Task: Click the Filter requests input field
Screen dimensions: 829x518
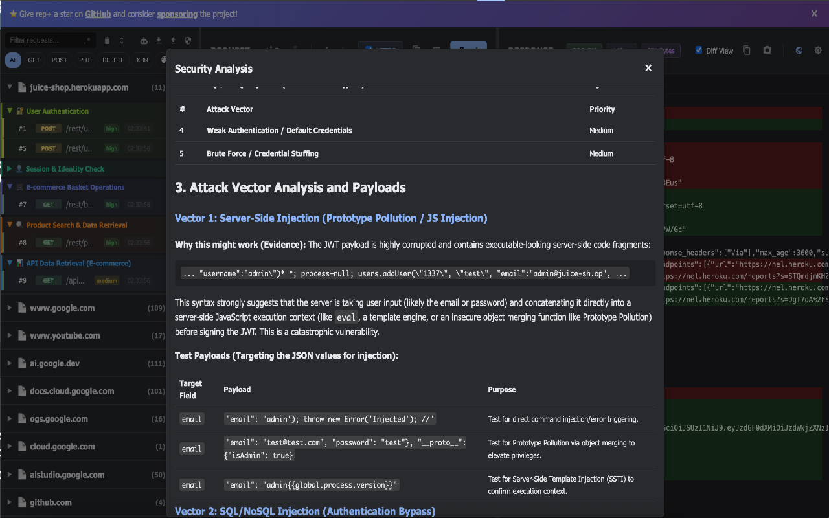Action: pyautogui.click(x=44, y=40)
